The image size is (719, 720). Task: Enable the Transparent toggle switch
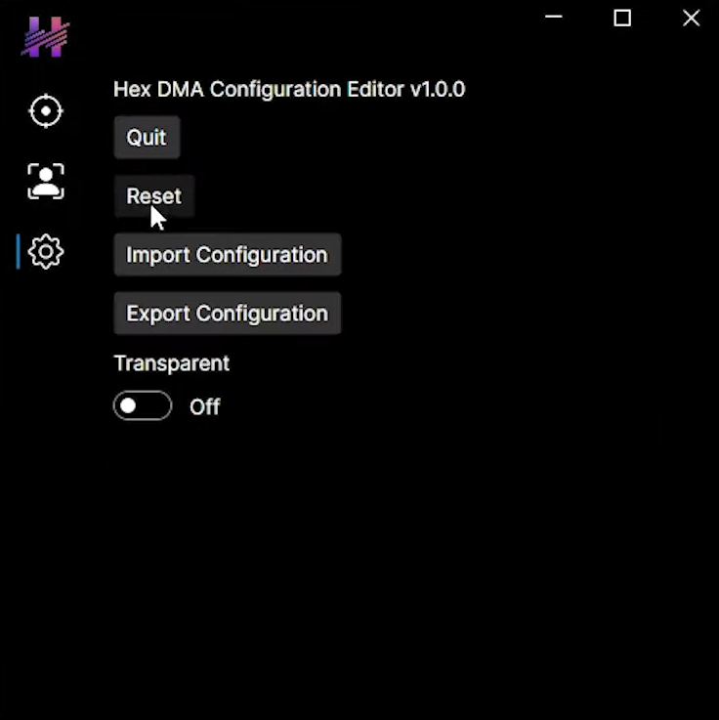143,406
